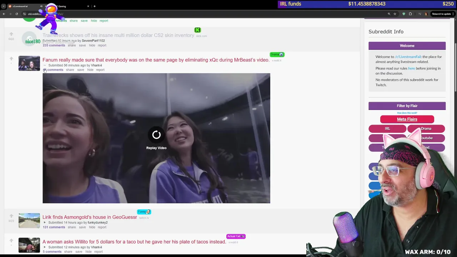Viewport: 457px width, 257px height.
Task: Select the Meta Flairs filter button
Action: (407, 119)
